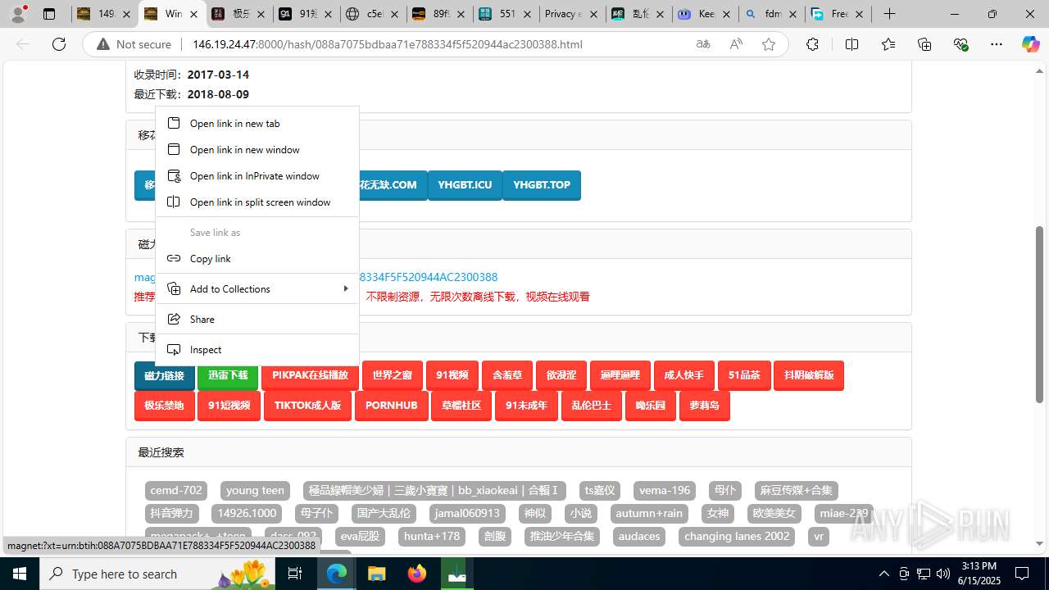The width and height of the screenshot is (1049, 590).
Task: Click the TIKTOK成人版 button
Action: [307, 406]
